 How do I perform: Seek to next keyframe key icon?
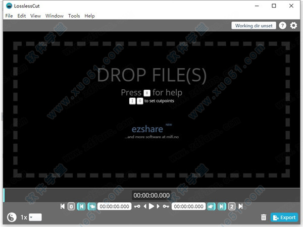166,206
